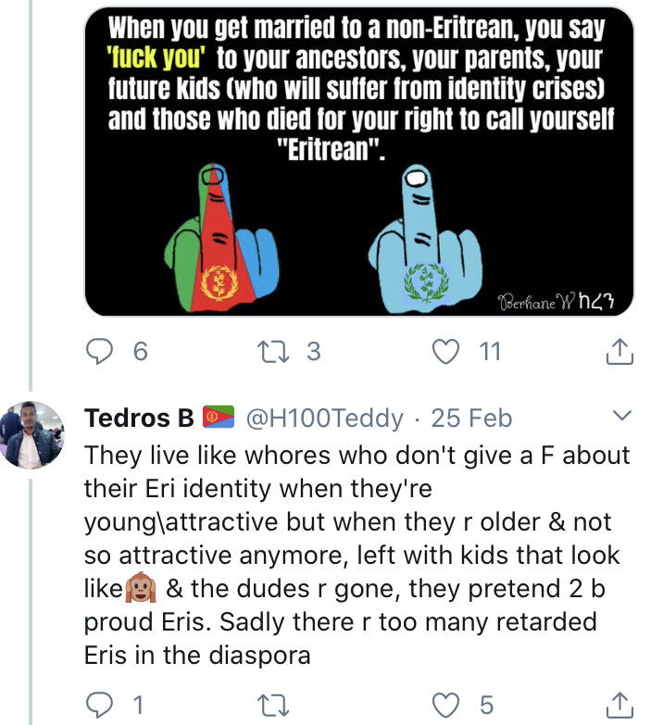Open the @H100Teddy handle link
Viewport: 663px width, 725px height.
coord(323,419)
